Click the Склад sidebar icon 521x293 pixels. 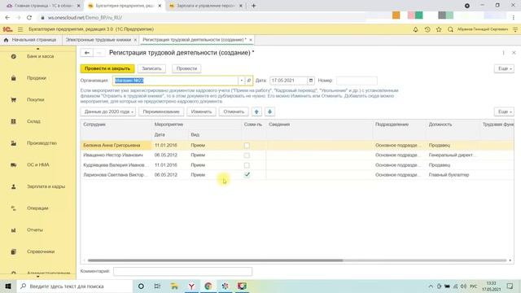[13, 121]
